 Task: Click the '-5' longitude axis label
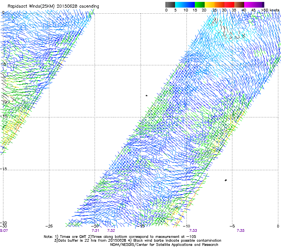[232, 226]
